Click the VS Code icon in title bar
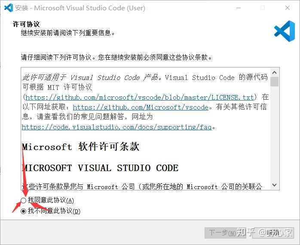The image size is (300, 245). [9, 8]
